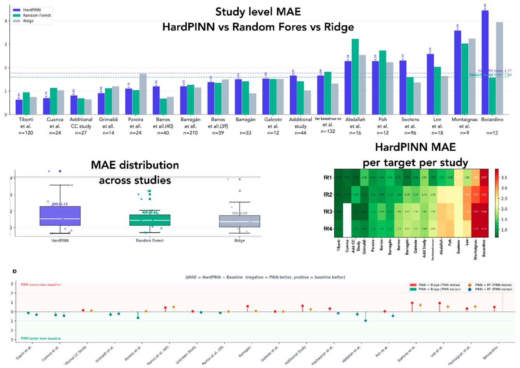Click the green 'PINN better than baseline' annotation
The height and width of the screenshot is (368, 520).
coord(40,338)
